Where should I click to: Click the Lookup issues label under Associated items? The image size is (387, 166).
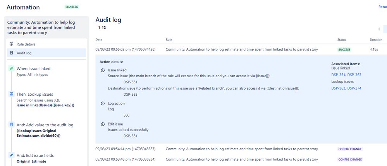coord(342,81)
